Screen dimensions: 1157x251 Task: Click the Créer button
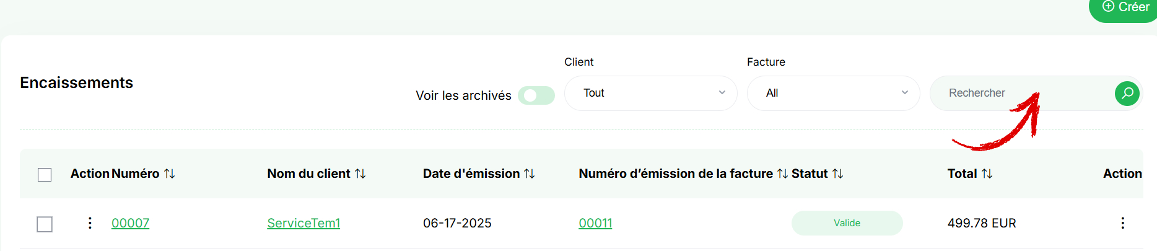pos(1124,8)
